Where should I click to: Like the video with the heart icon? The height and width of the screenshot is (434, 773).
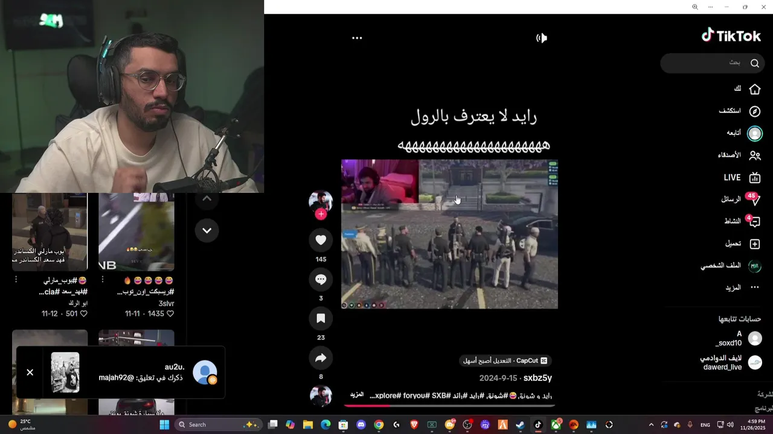click(321, 240)
